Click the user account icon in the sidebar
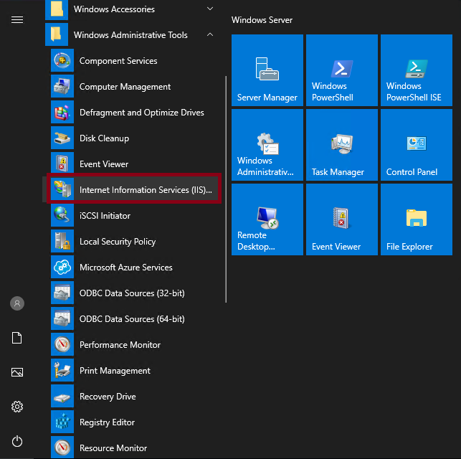461x459 pixels. pos(17,303)
